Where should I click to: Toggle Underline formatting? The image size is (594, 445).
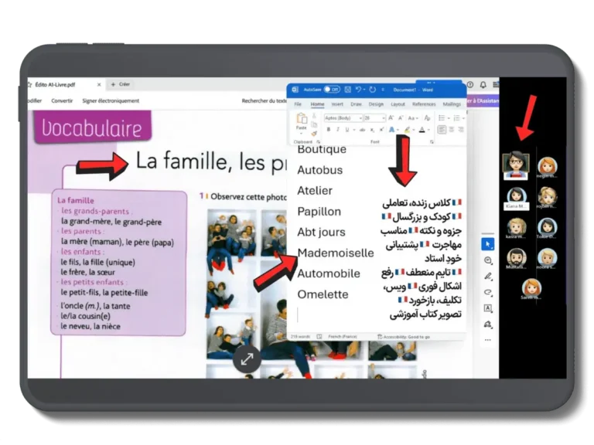pos(346,130)
